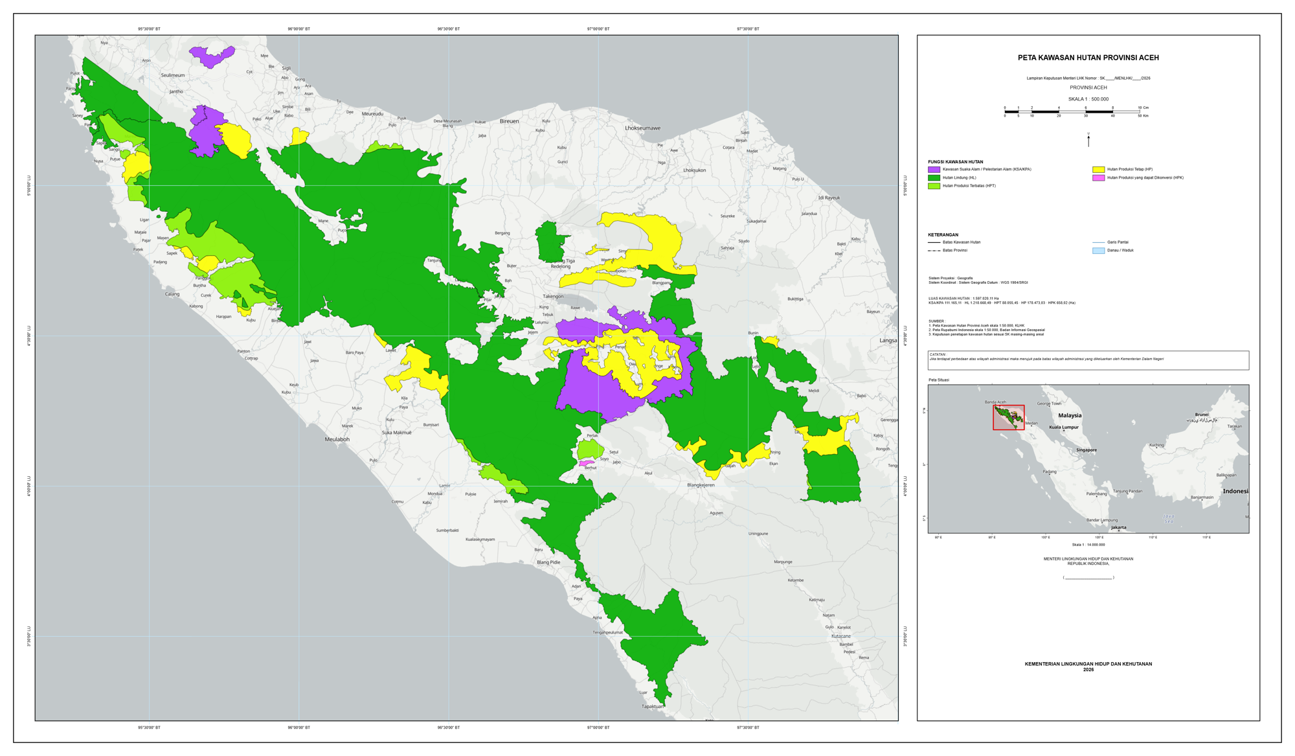Select the purple KSA/KPA legend swatch
Screen dimensions: 1295x756
(934, 170)
